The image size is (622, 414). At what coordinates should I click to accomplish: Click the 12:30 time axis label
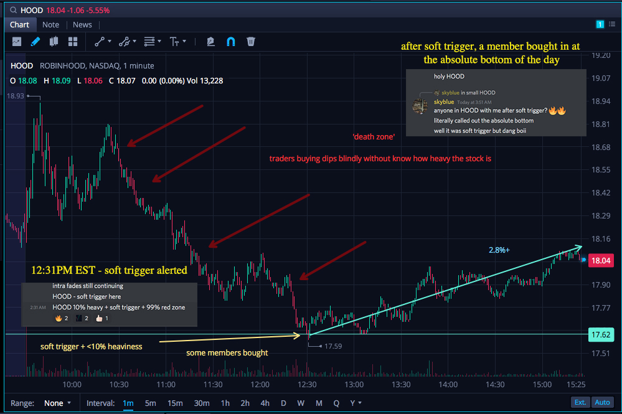[307, 384]
